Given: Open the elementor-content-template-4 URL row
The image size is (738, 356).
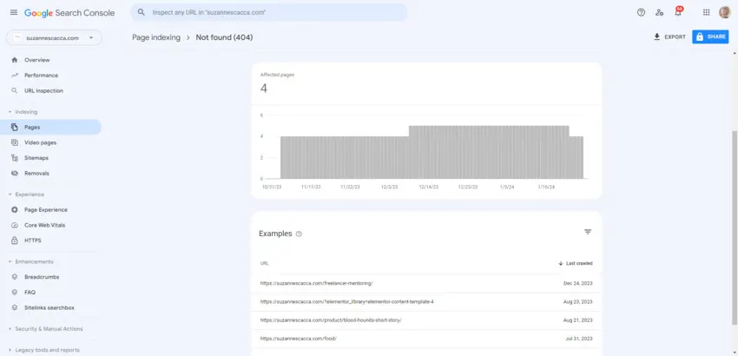Looking at the screenshot, I should tap(426, 302).
